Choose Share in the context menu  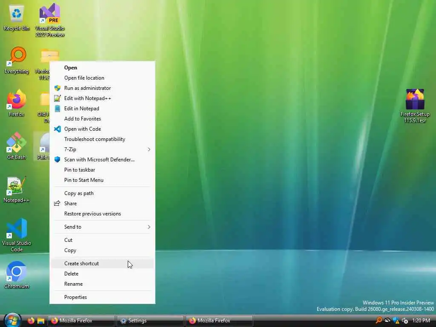[102, 204]
